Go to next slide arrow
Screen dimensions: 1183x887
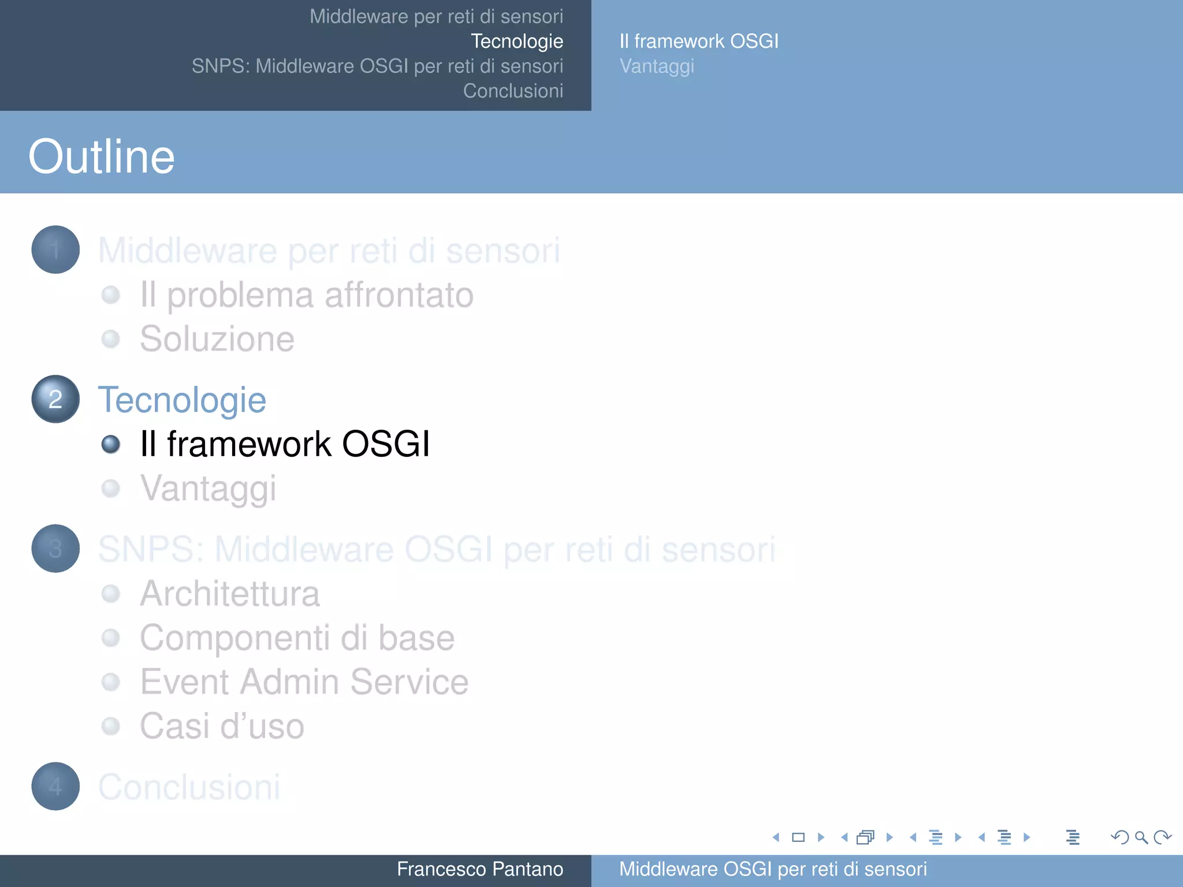821,837
